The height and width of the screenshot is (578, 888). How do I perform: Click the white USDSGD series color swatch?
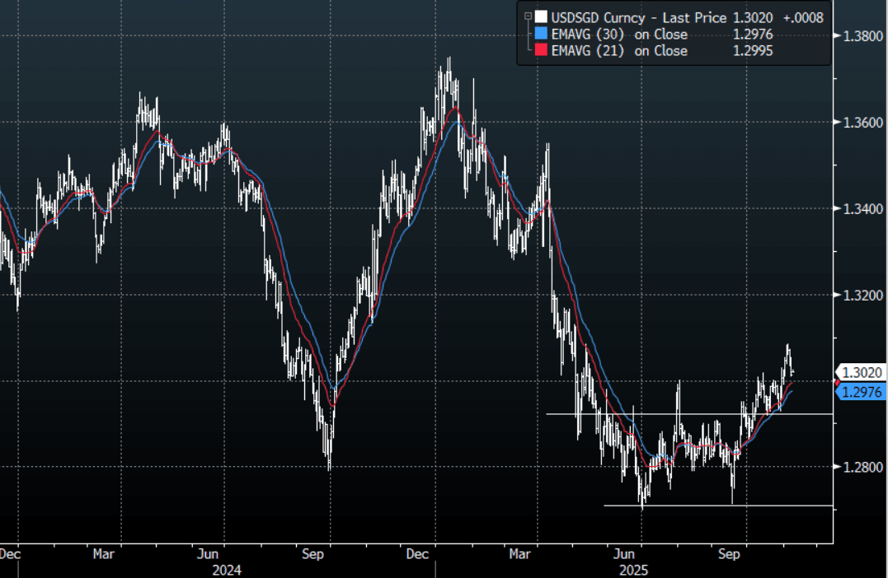coord(540,17)
